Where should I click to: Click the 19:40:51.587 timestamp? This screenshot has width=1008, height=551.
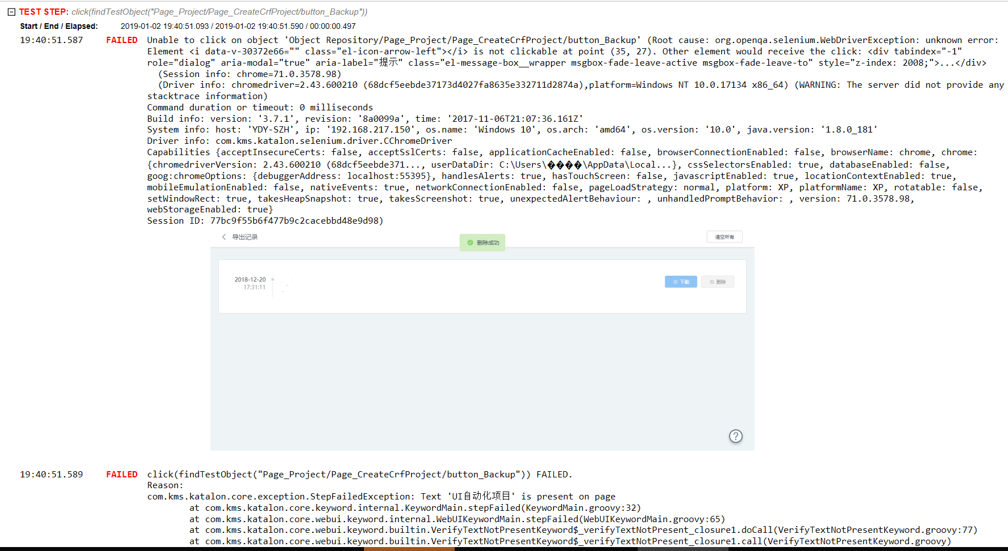[x=52, y=40]
